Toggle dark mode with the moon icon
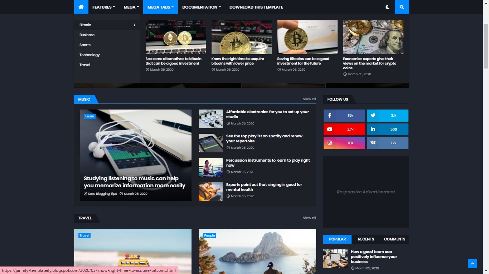Screen dimensions: 489x274 click(387, 7)
